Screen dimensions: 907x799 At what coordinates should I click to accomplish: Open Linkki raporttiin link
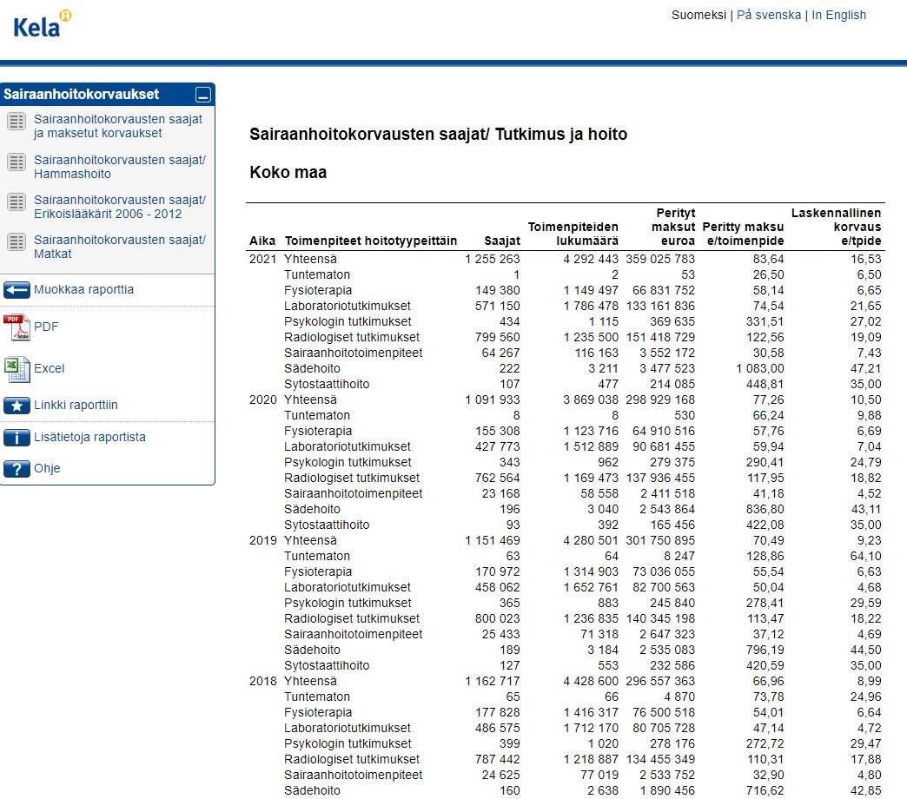coord(76,405)
